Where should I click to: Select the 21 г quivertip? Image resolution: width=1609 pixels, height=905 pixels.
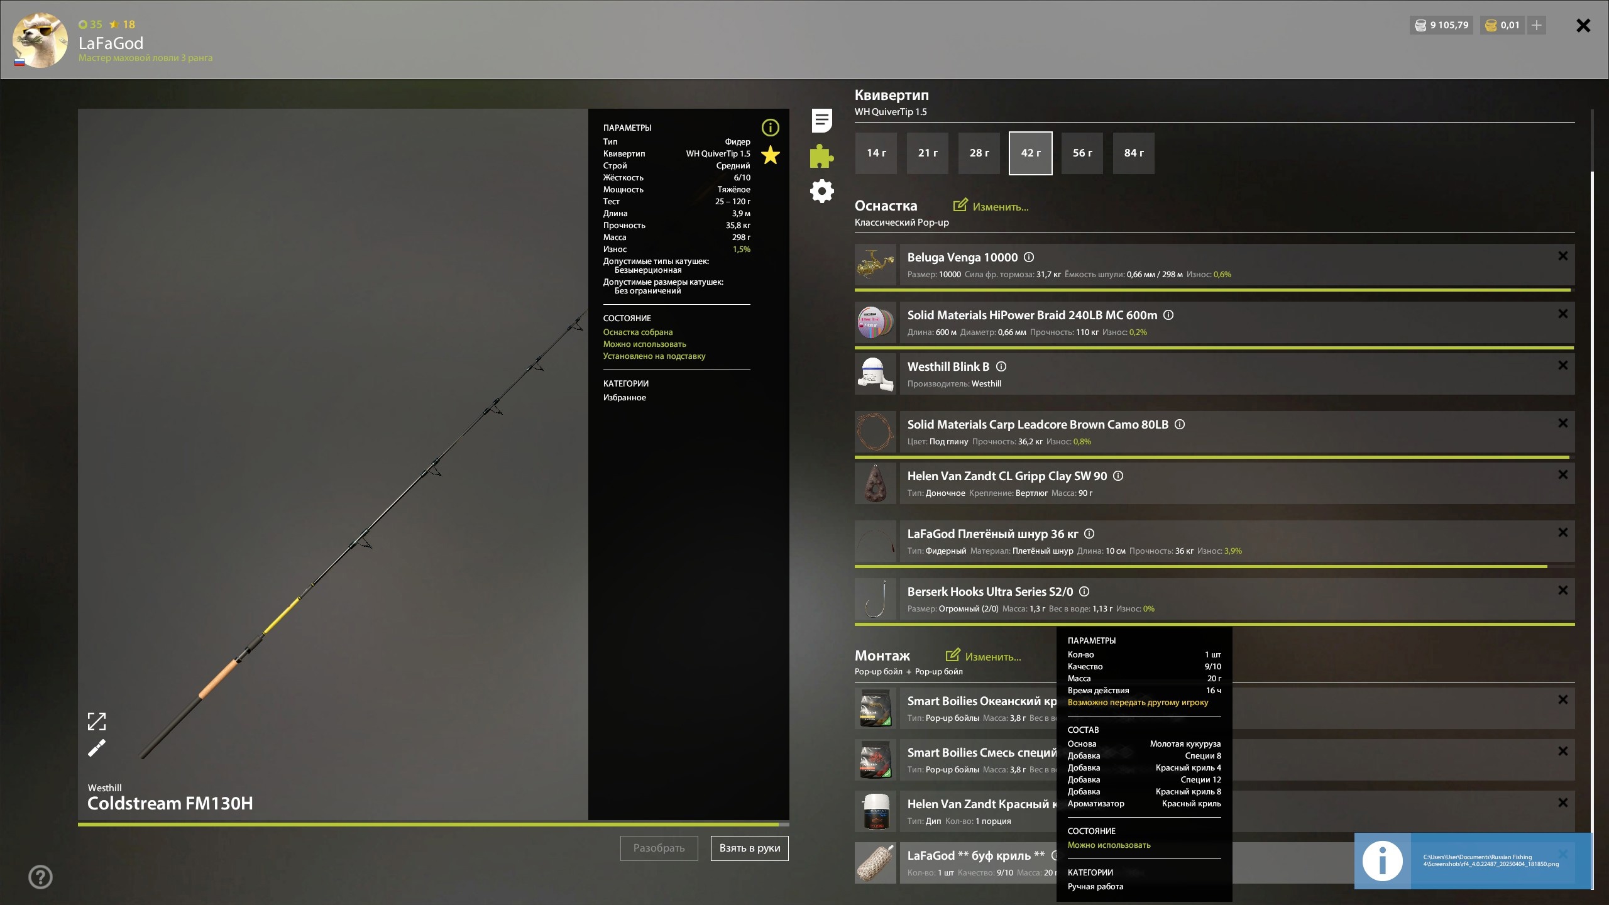[928, 153]
